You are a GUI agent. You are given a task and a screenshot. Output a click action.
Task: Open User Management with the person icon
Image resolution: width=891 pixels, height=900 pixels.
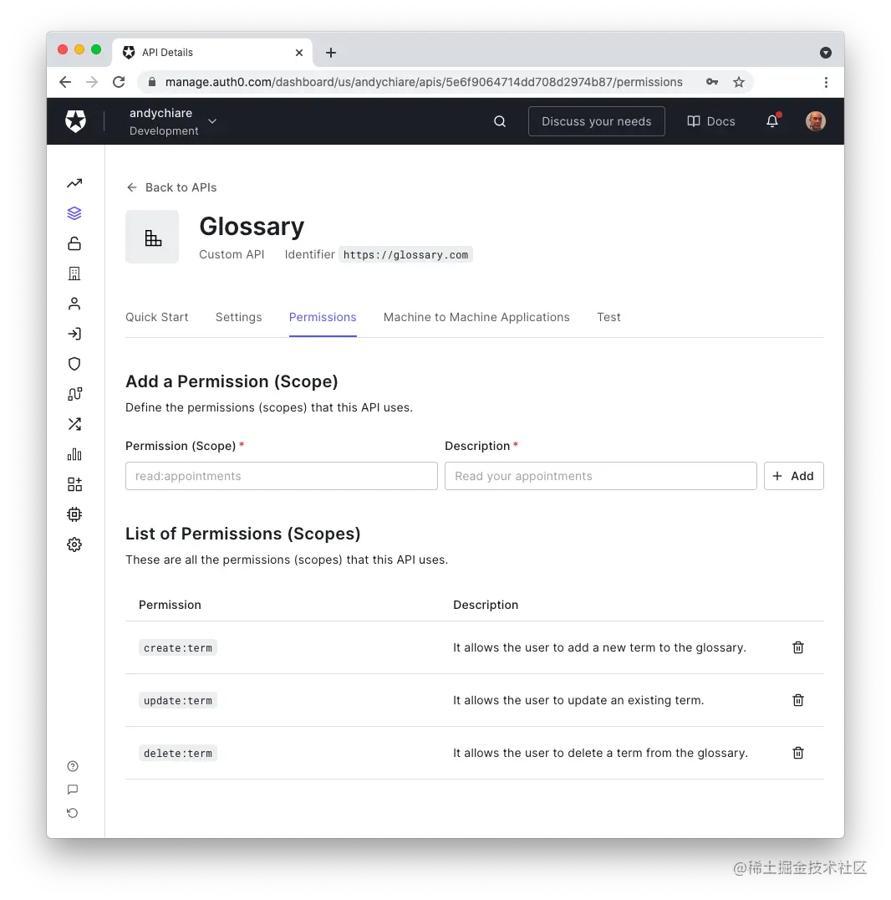pyautogui.click(x=74, y=303)
